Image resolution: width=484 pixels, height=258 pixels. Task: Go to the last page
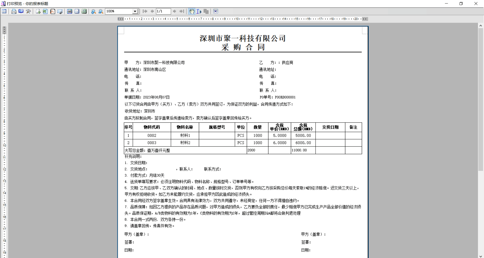click(x=182, y=11)
